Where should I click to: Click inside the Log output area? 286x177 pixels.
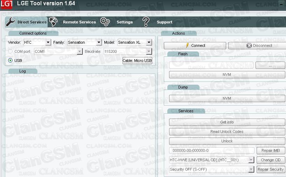[x=80, y=126]
